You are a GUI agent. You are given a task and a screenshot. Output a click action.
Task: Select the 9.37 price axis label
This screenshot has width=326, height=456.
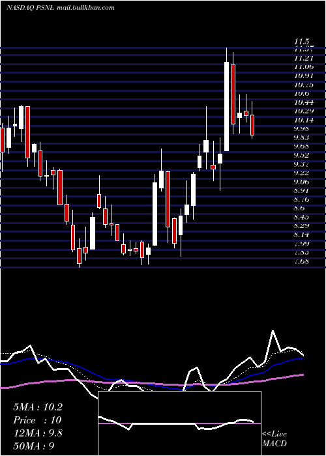pos(303,164)
